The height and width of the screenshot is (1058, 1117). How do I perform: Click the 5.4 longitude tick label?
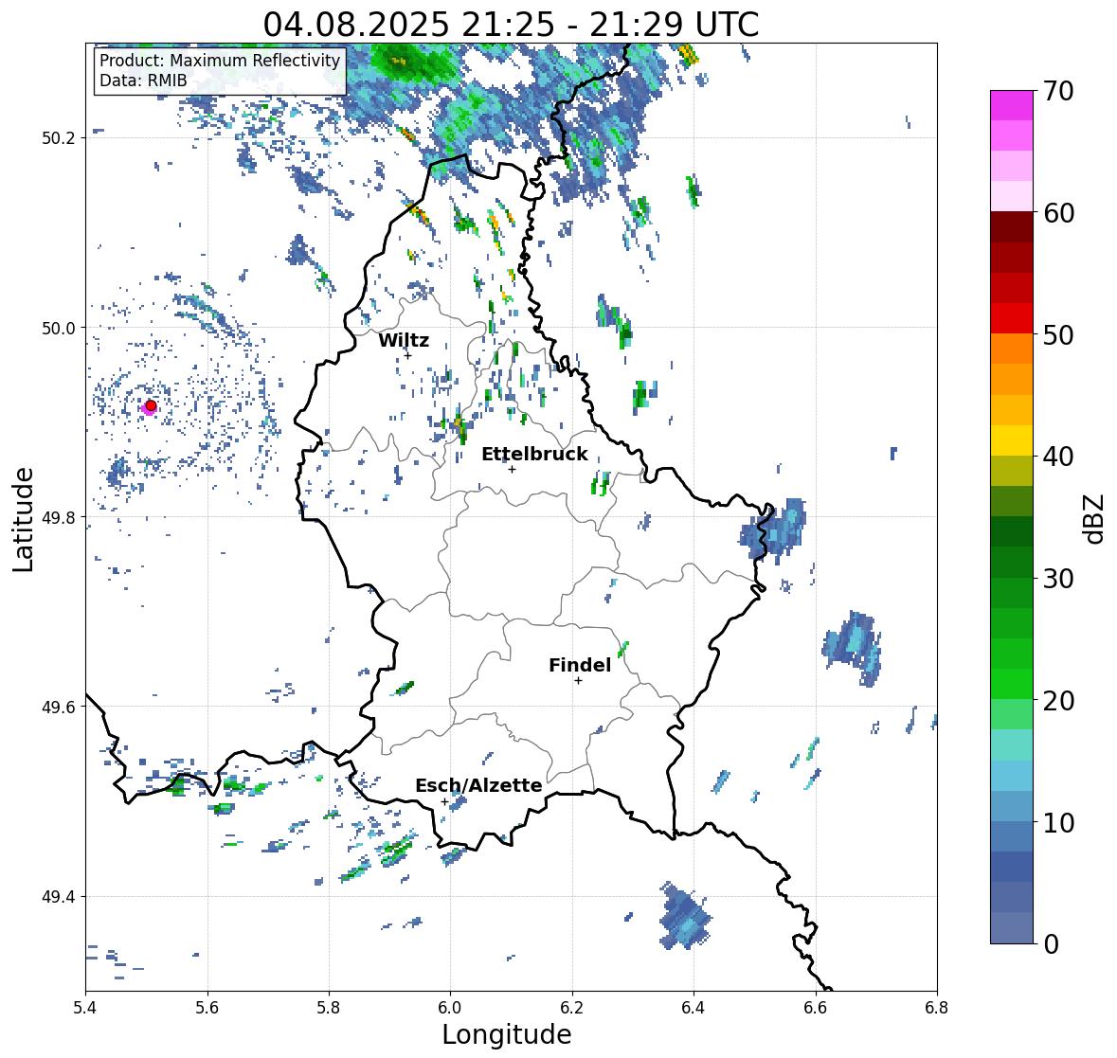click(x=85, y=1007)
